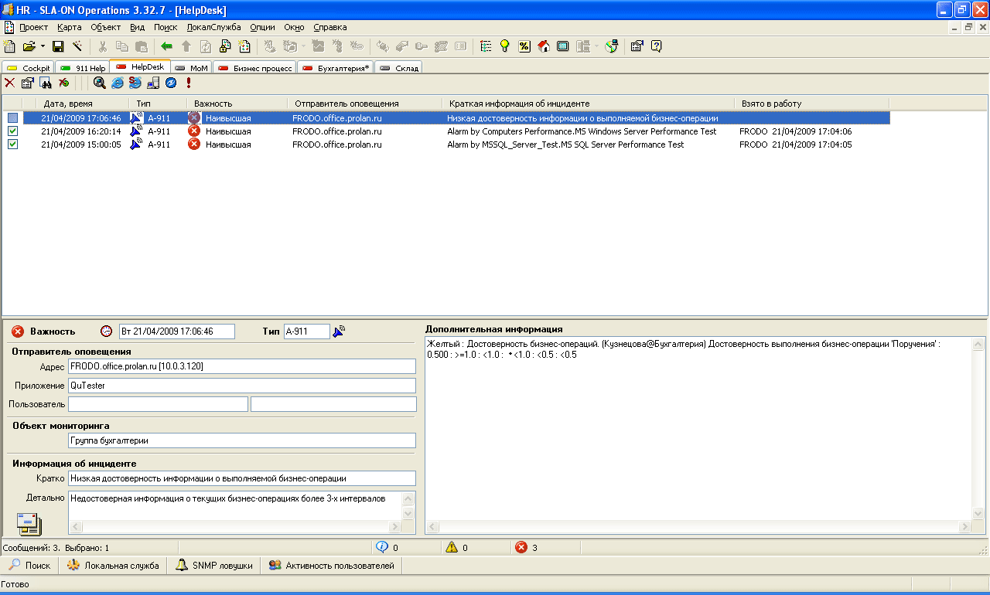
Task: Click the Адрес input field
Action: [x=242, y=366]
